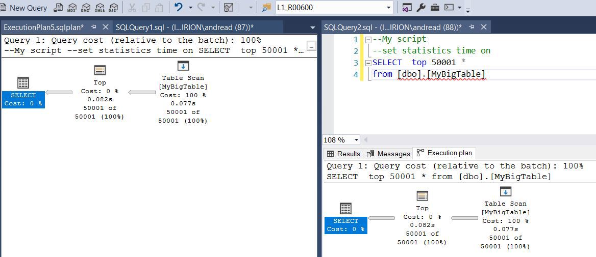Click the scroll left arrow beside zoom
Image resolution: width=596 pixels, height=257 pixels.
pos(365,140)
